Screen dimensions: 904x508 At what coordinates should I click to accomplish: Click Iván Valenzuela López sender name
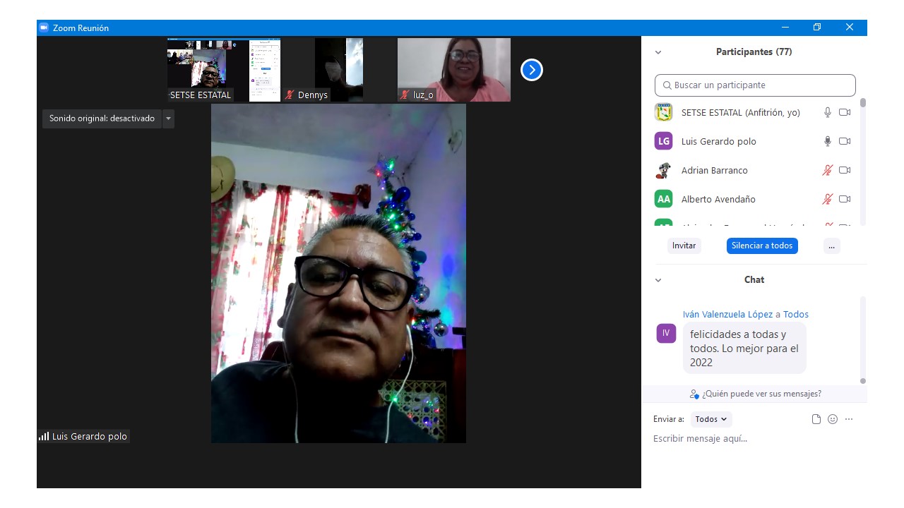click(727, 315)
